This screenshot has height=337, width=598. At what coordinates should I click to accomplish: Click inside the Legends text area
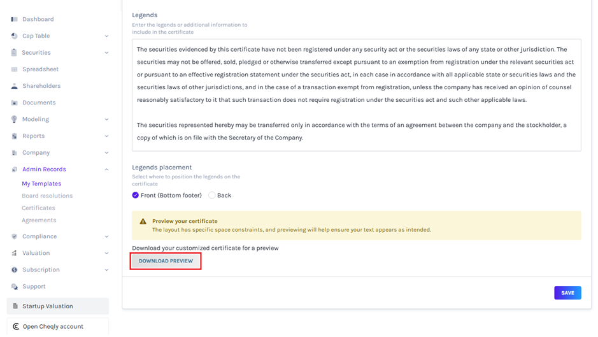pos(356,95)
